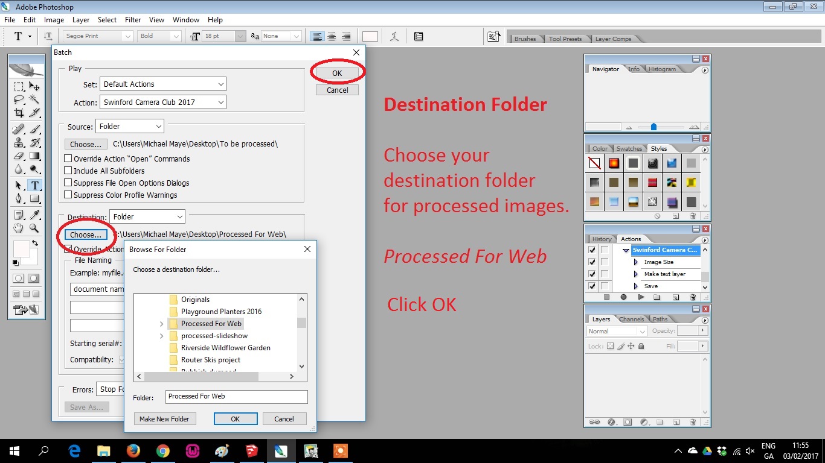Select the Rectangle shape tool
Screen dimensions: 825x463
coord(34,198)
